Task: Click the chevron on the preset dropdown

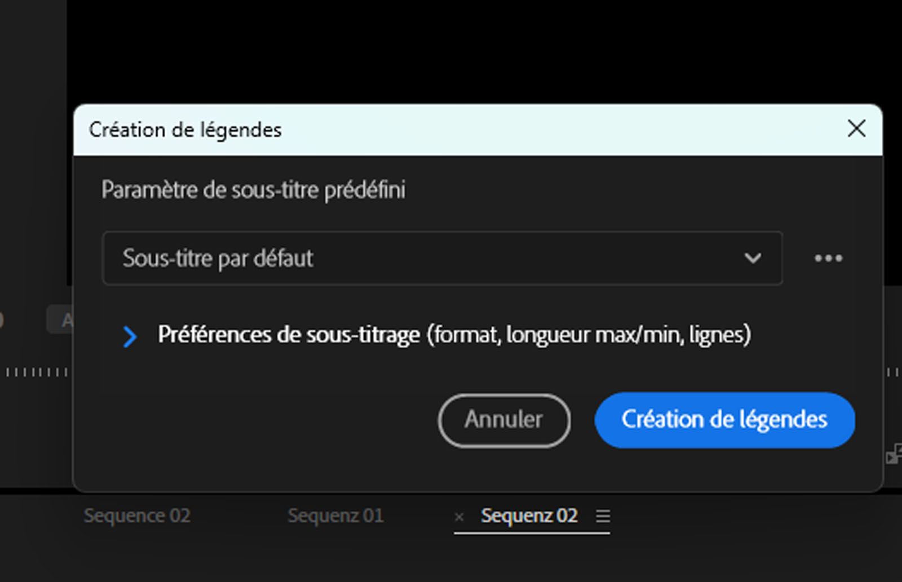Action: pos(752,259)
